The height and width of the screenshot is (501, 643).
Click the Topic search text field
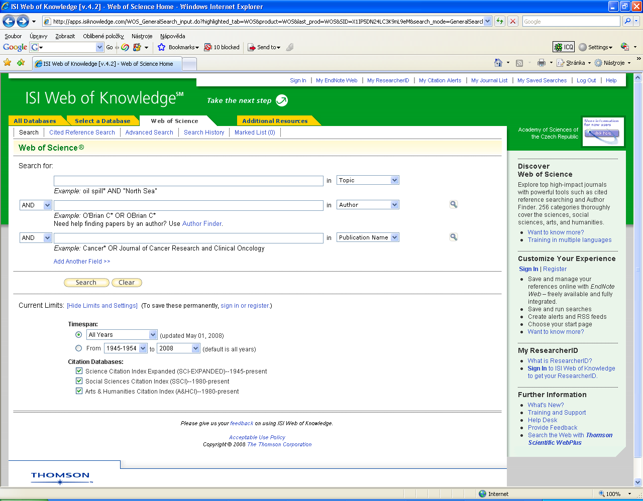pyautogui.click(x=188, y=181)
